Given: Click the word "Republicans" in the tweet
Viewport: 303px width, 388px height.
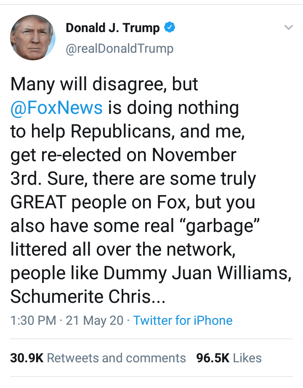Looking at the screenshot, I should (x=122, y=132).
